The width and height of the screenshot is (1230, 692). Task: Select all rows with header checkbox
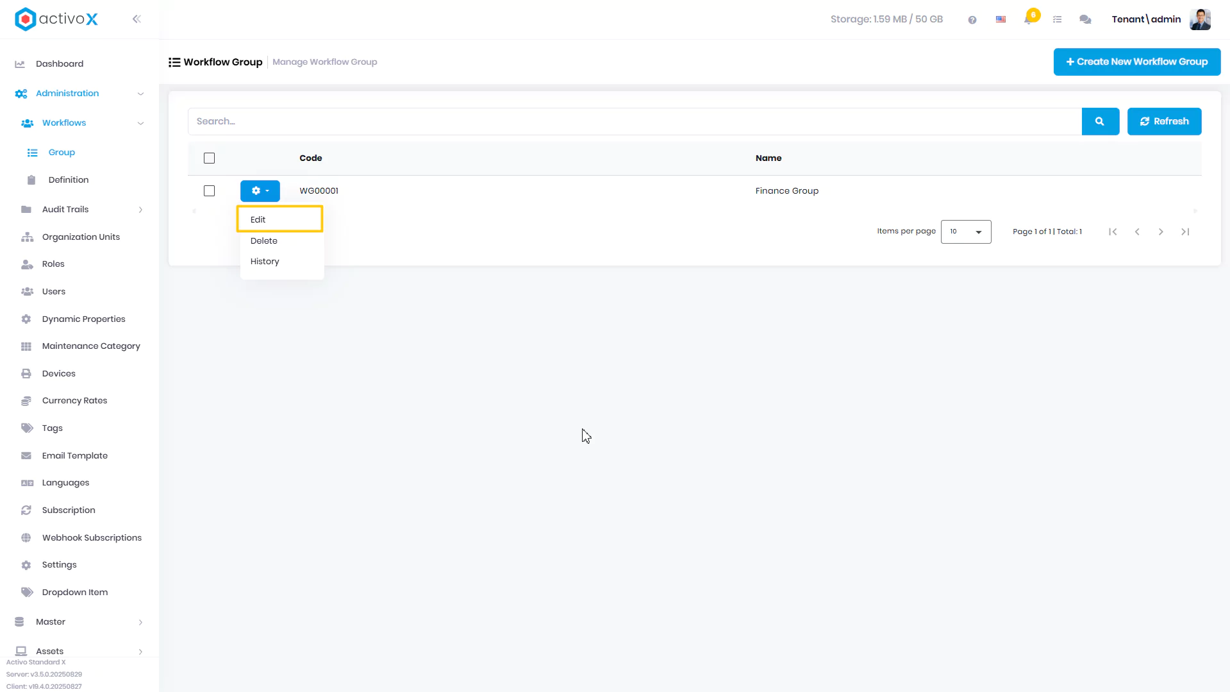pos(209,158)
